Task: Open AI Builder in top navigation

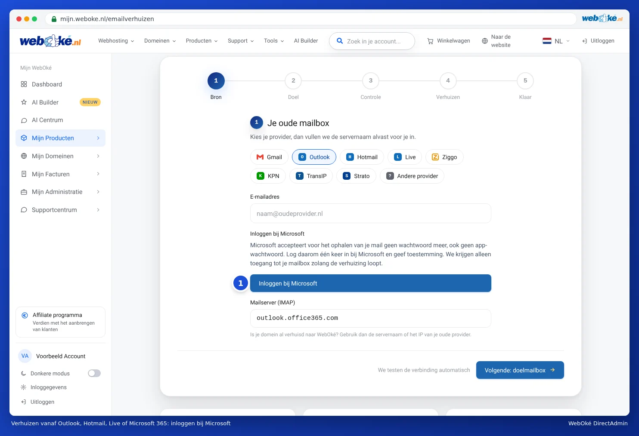Action: tap(306, 41)
